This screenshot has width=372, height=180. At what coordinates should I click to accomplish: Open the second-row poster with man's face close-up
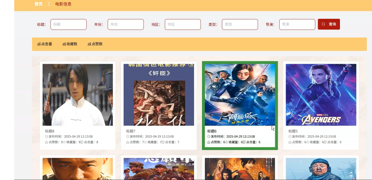(78, 169)
